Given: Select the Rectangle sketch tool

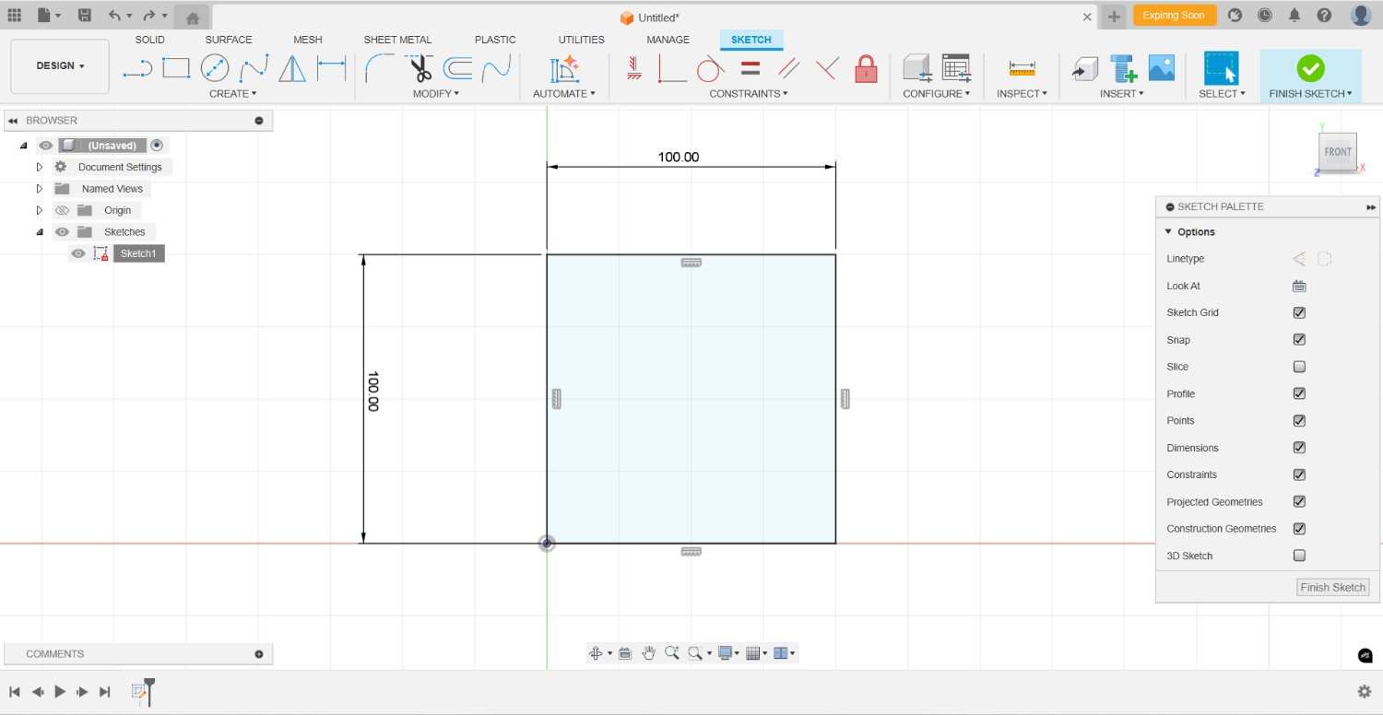Looking at the screenshot, I should pyautogui.click(x=176, y=68).
